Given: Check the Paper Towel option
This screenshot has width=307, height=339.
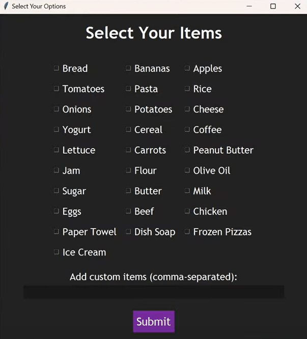Looking at the screenshot, I should 57,232.
